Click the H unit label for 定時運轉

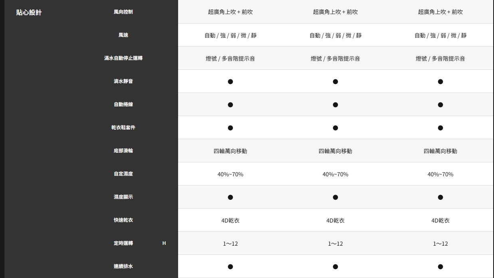[x=164, y=243]
